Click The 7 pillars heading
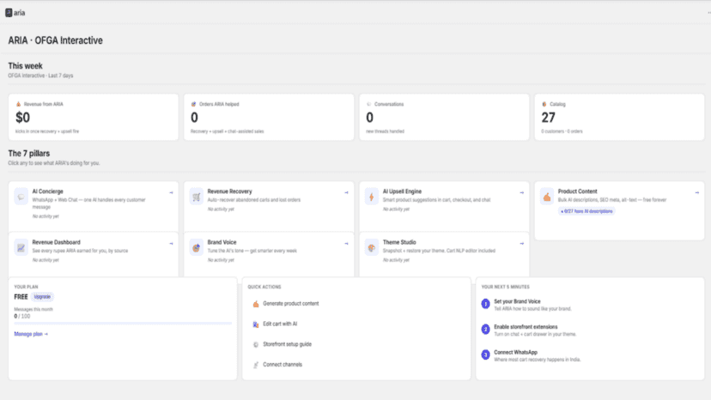 pyautogui.click(x=29, y=154)
